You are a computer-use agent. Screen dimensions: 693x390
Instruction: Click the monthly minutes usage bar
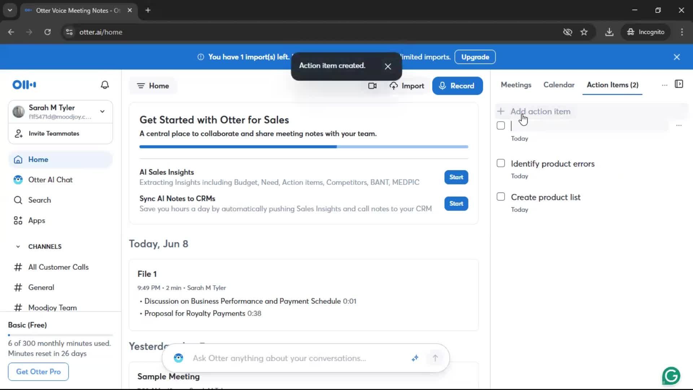60,335
